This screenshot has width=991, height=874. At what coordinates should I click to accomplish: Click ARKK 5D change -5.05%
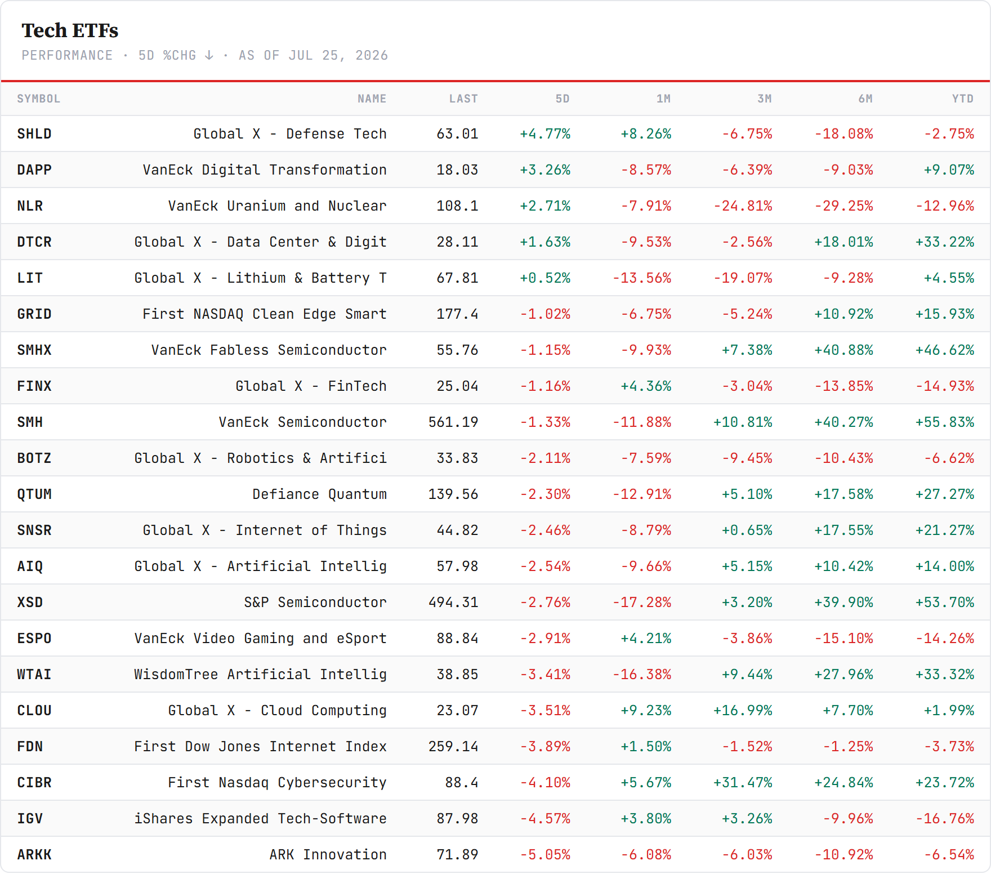[545, 855]
